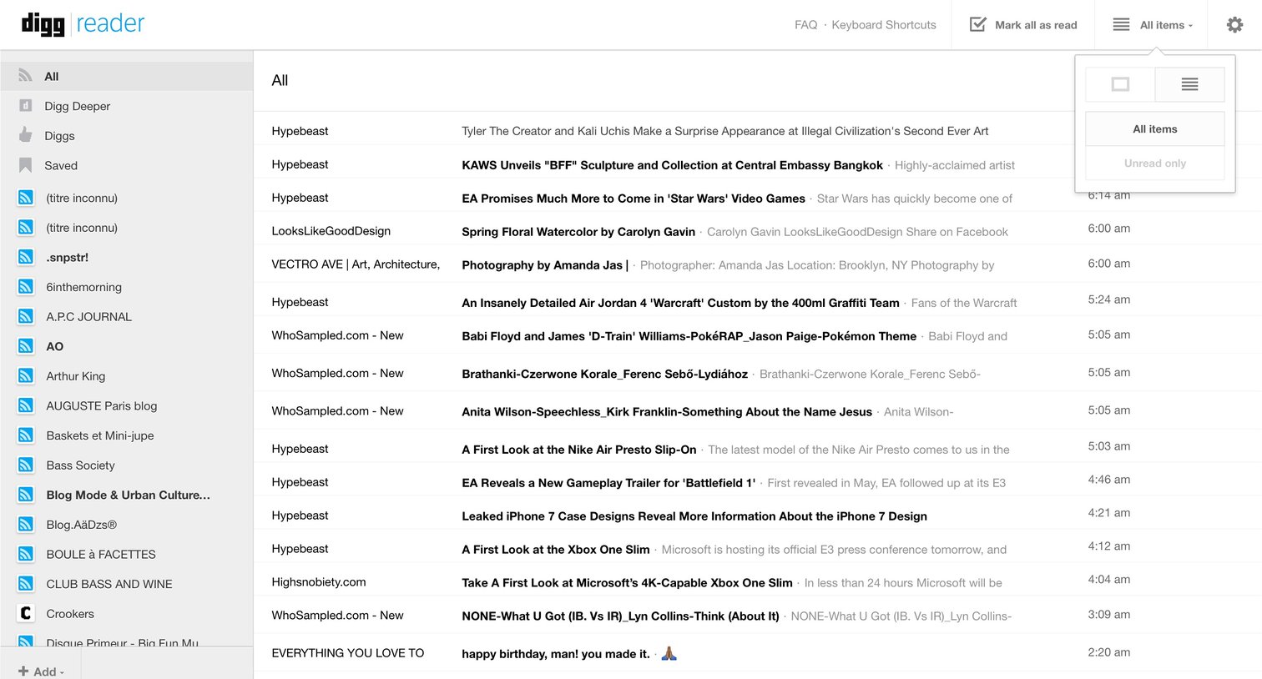1262x679 pixels.
Task: Open settings gear icon
Action: click(1234, 25)
